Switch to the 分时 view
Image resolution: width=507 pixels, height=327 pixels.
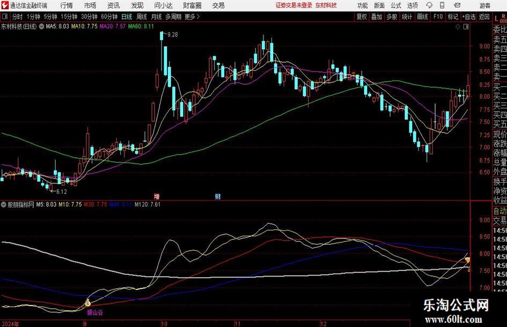pyautogui.click(x=18, y=17)
